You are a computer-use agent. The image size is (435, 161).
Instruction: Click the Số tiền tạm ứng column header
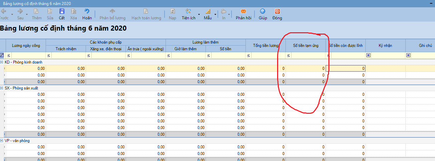point(305,46)
